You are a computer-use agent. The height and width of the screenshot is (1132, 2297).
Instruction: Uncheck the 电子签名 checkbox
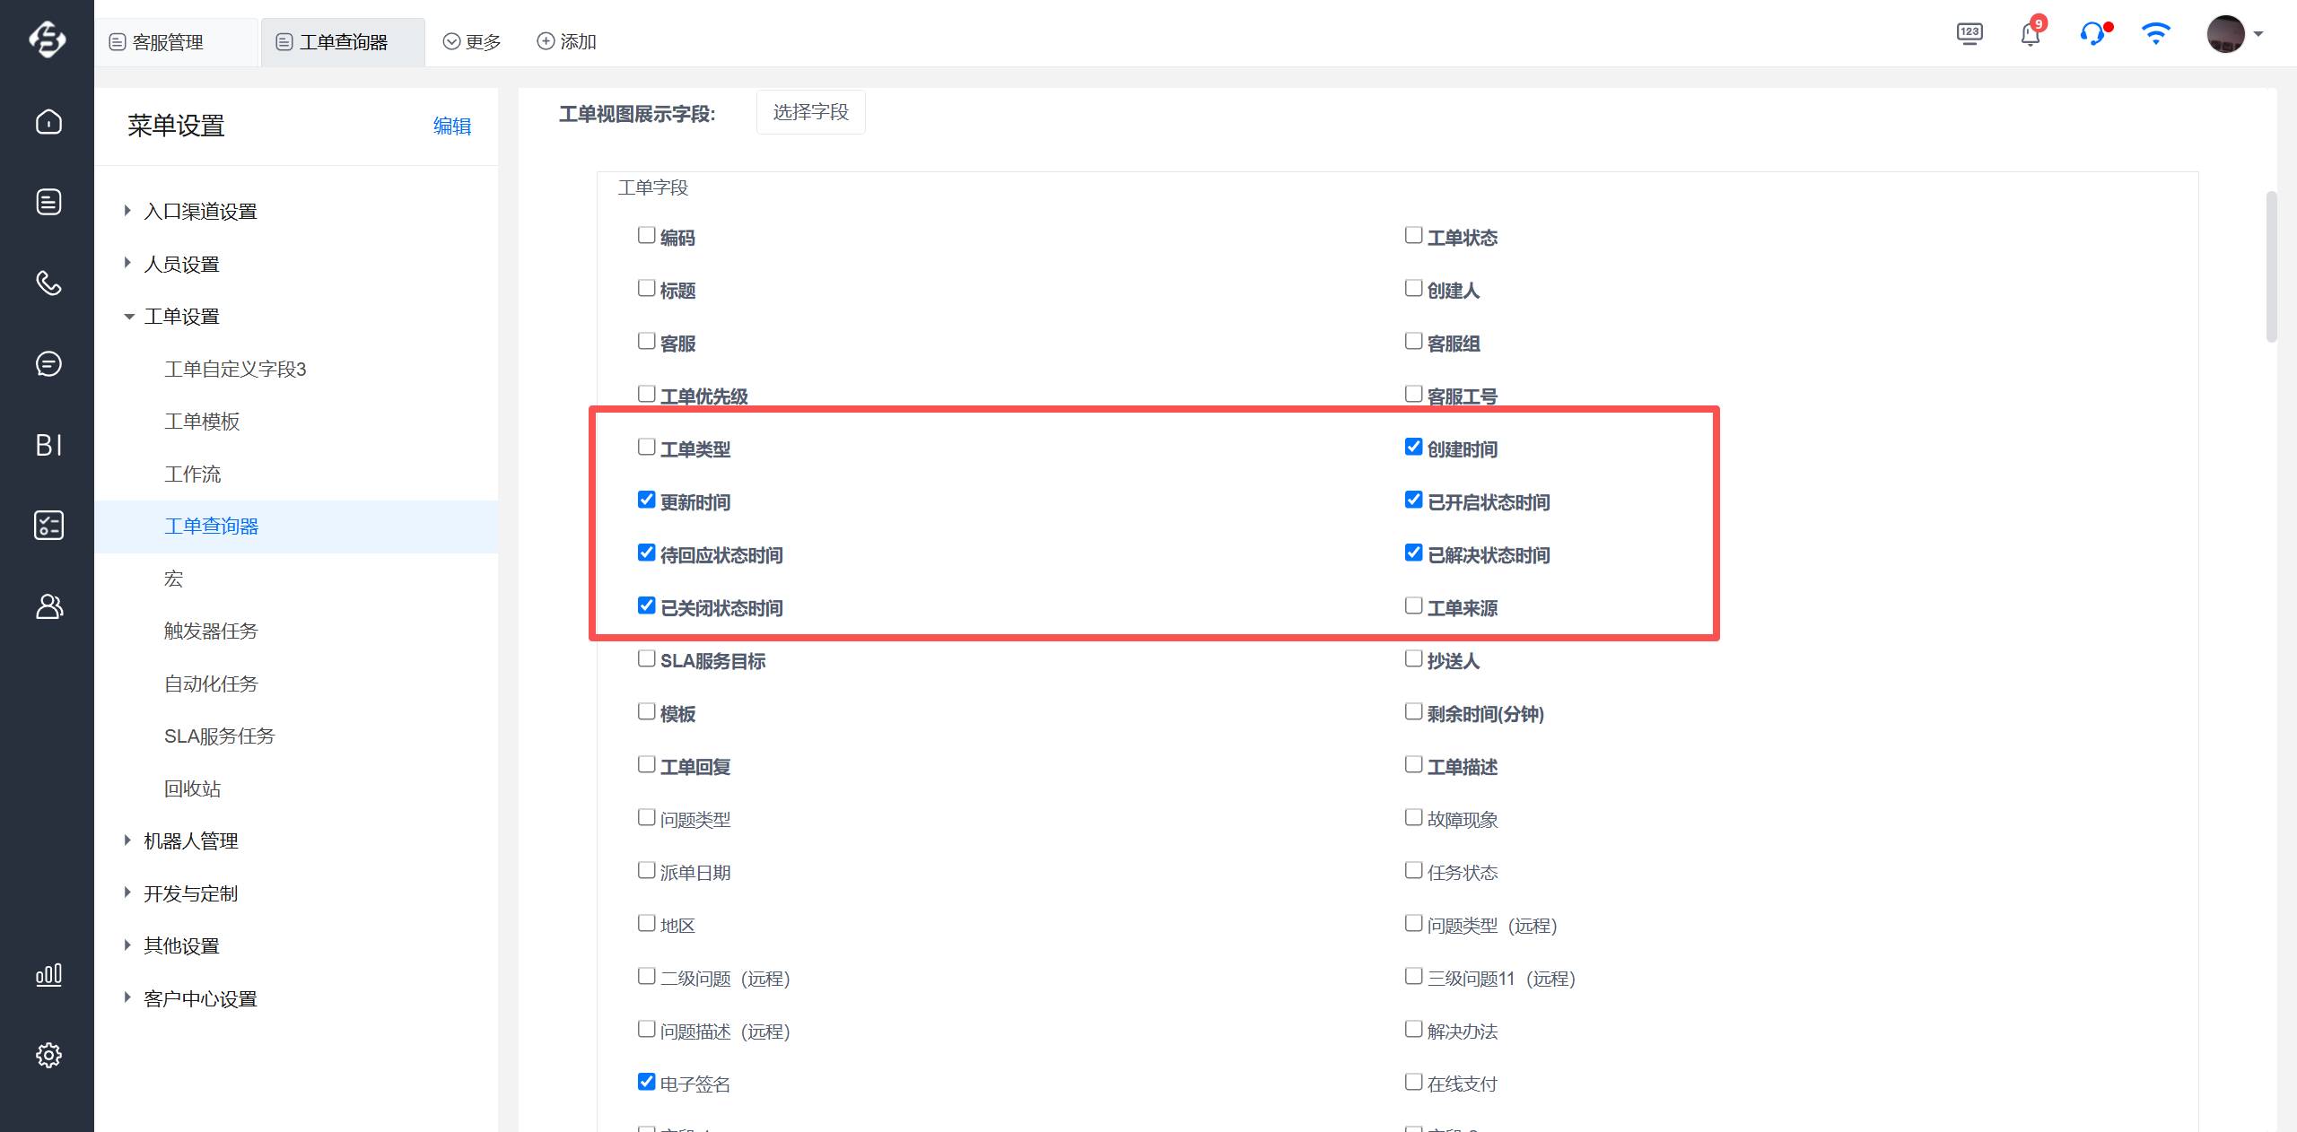coord(646,1082)
